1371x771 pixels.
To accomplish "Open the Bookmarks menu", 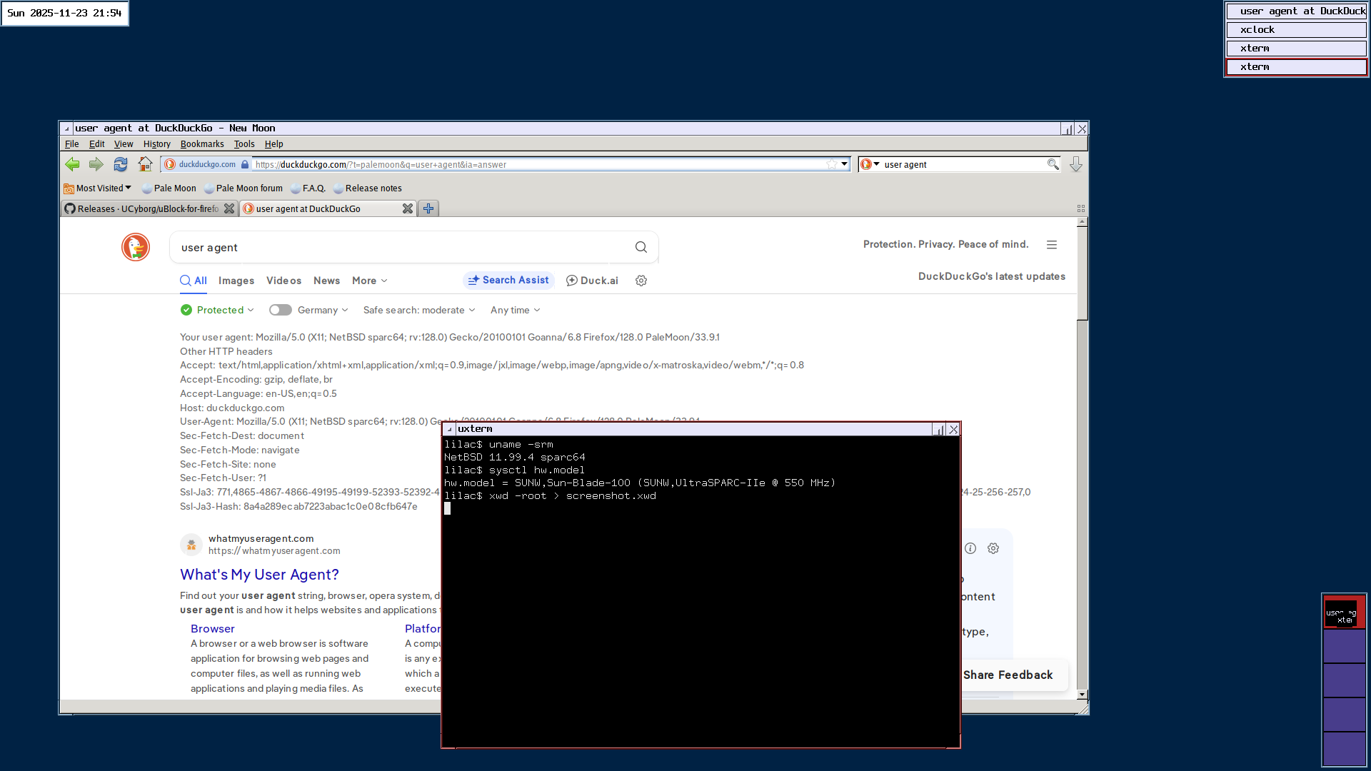I will coord(202,143).
